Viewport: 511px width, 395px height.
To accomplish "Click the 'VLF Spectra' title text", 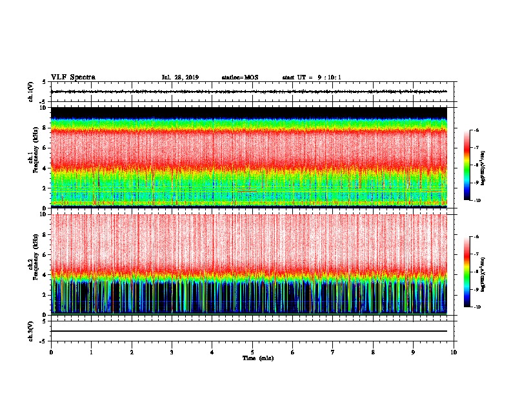I will (x=73, y=77).
